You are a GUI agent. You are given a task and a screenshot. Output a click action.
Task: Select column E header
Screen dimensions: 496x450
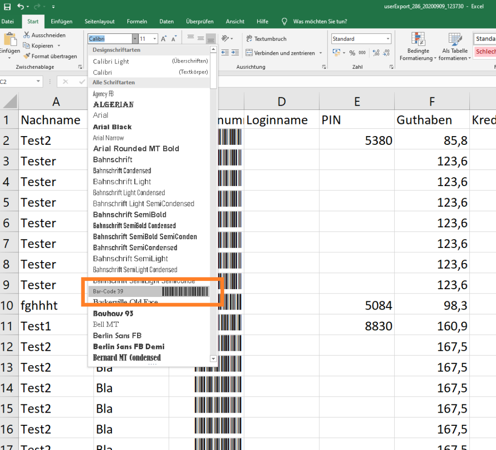pos(357,102)
